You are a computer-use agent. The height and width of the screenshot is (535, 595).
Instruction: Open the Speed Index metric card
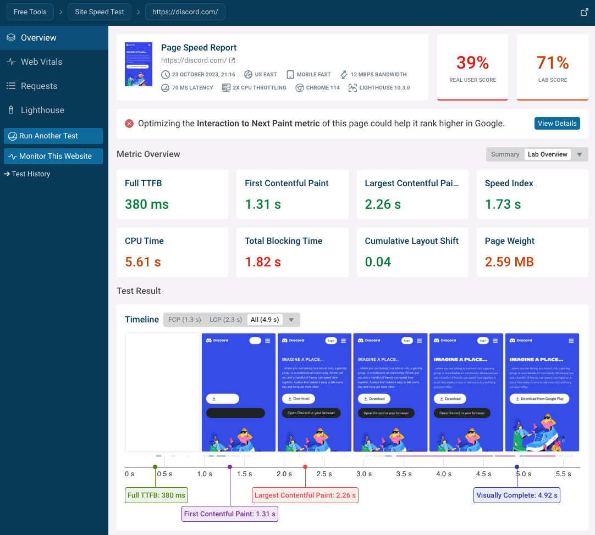(x=532, y=194)
